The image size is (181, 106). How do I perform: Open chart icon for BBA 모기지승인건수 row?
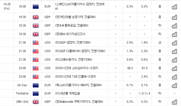tap(174, 34)
